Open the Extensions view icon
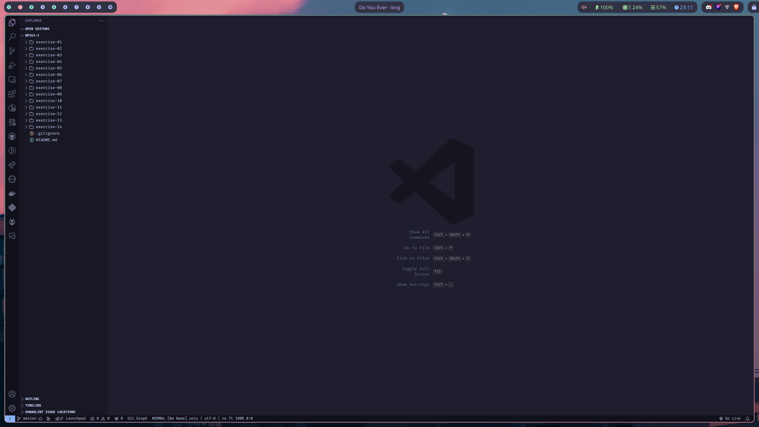The image size is (759, 427). click(x=12, y=94)
